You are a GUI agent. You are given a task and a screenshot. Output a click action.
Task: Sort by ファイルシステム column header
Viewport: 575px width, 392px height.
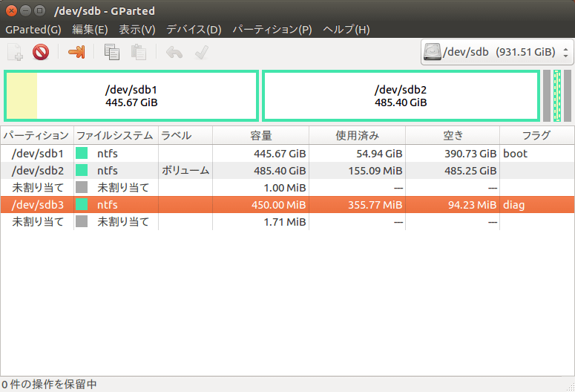point(116,135)
